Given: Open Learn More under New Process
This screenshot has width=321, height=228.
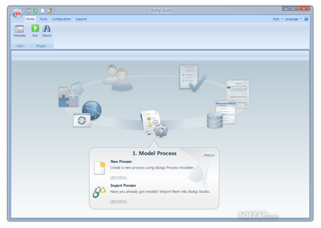Looking at the screenshot, I should click(118, 177).
